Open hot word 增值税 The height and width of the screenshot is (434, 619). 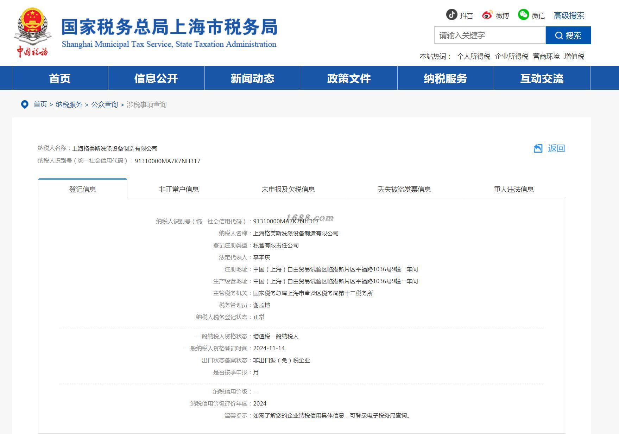point(574,56)
